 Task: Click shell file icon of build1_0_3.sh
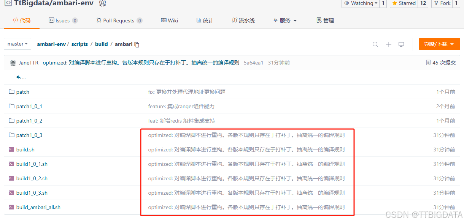(11, 193)
